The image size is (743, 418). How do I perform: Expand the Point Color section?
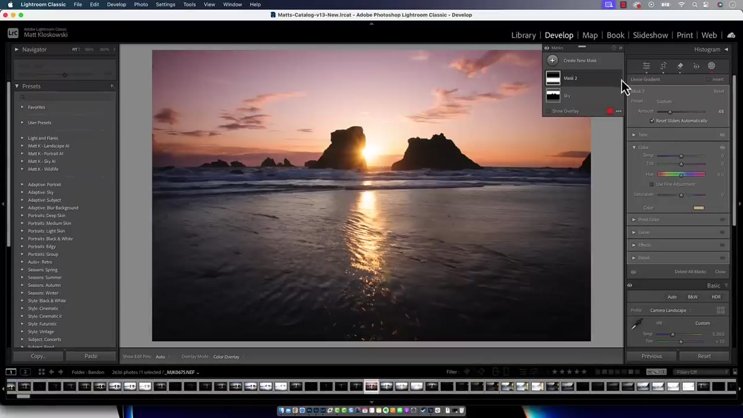point(634,220)
